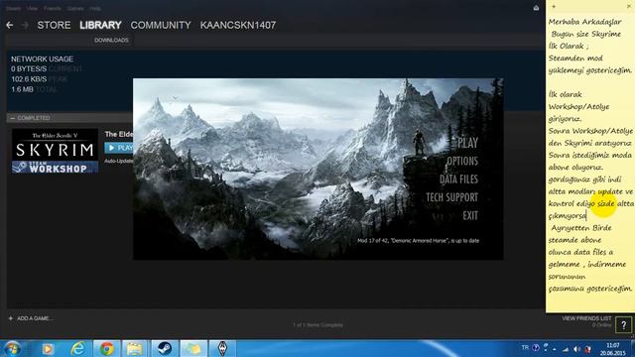
Task: Click the Steam notification icon at top
Action: [536, 8]
